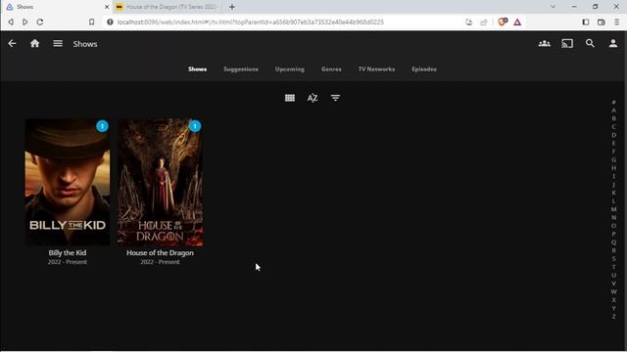Click the localhost address bar
Image resolution: width=627 pixels, height=352 pixels.
(251, 22)
